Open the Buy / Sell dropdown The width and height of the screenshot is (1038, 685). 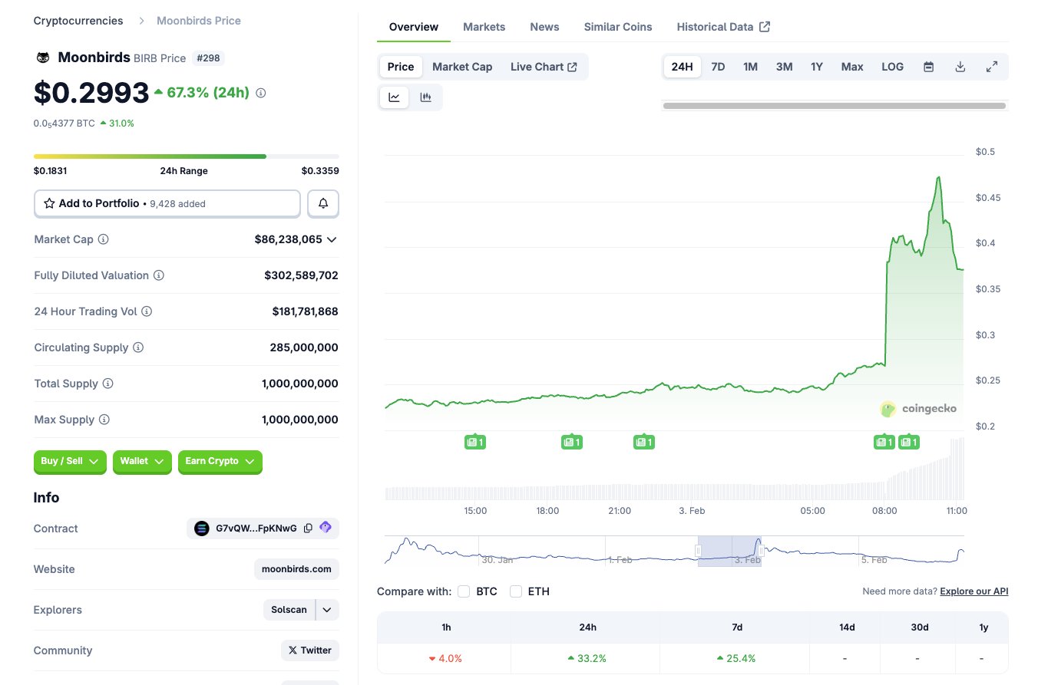[x=70, y=461]
